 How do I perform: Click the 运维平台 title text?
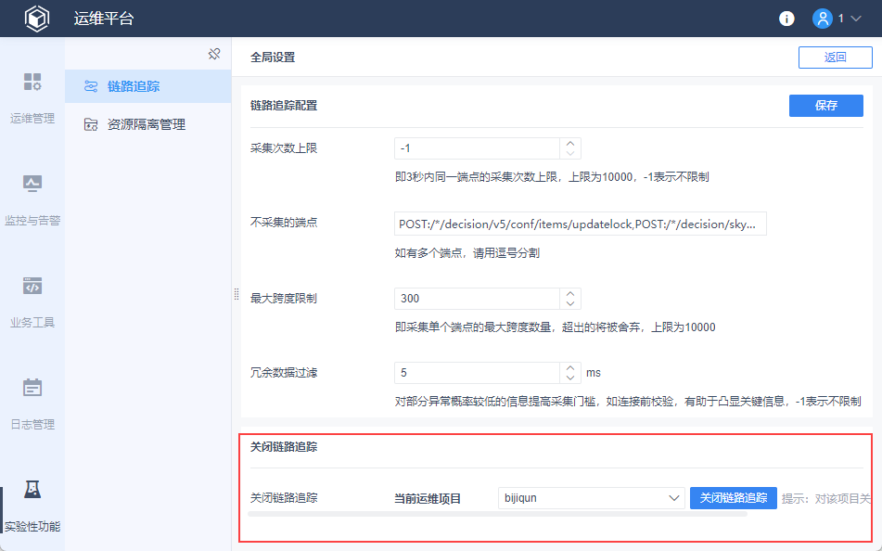click(x=104, y=19)
